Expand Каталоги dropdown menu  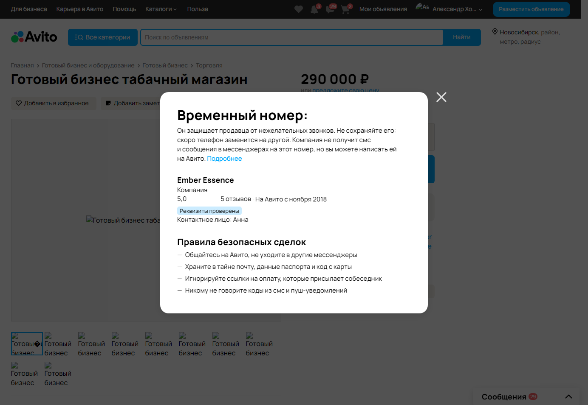pos(161,9)
